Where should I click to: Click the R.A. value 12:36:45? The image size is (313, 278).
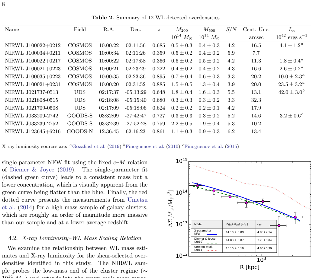click(x=109, y=131)
